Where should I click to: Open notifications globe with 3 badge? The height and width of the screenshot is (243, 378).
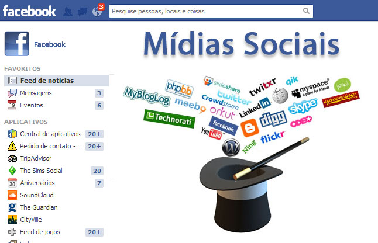click(x=98, y=11)
